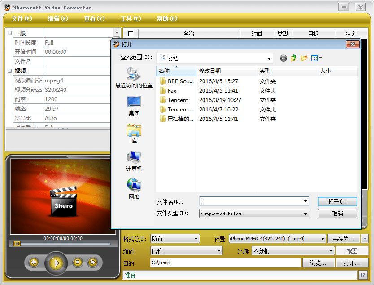The width and height of the screenshot is (374, 285).
Task: Collapse the 一般 property group
Action: click(x=9, y=33)
